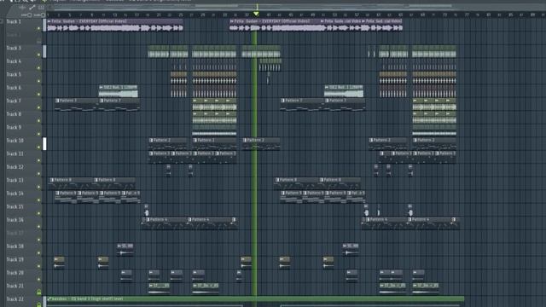This screenshot has width=546, height=307.
Task: Select the second Pattern 8 clip on Track 13
Action: pyautogui.click(x=115, y=184)
